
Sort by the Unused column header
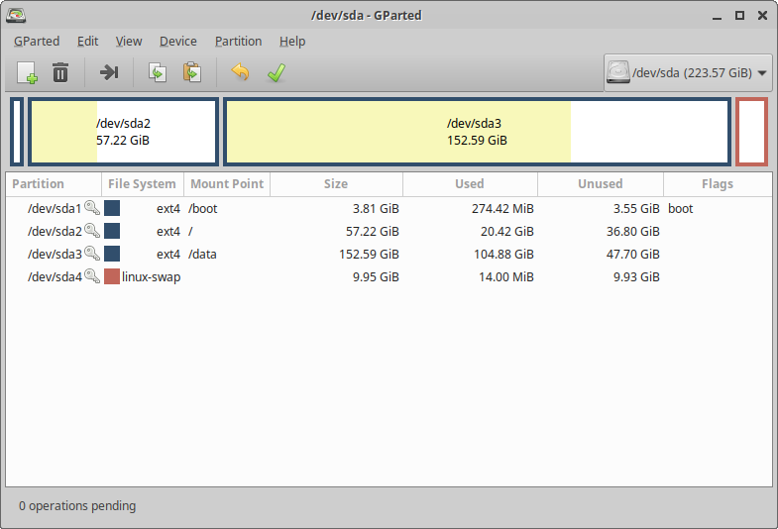601,184
